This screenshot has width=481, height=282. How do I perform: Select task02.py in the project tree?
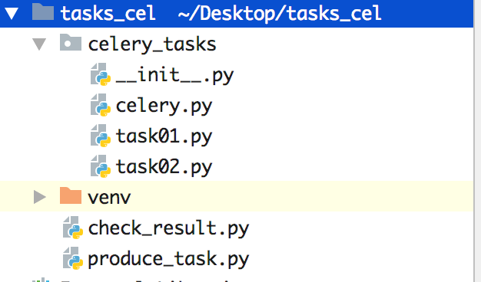click(164, 167)
